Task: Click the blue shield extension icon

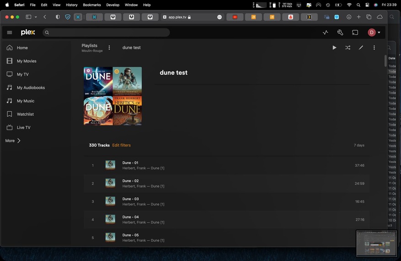Action: pos(68,17)
